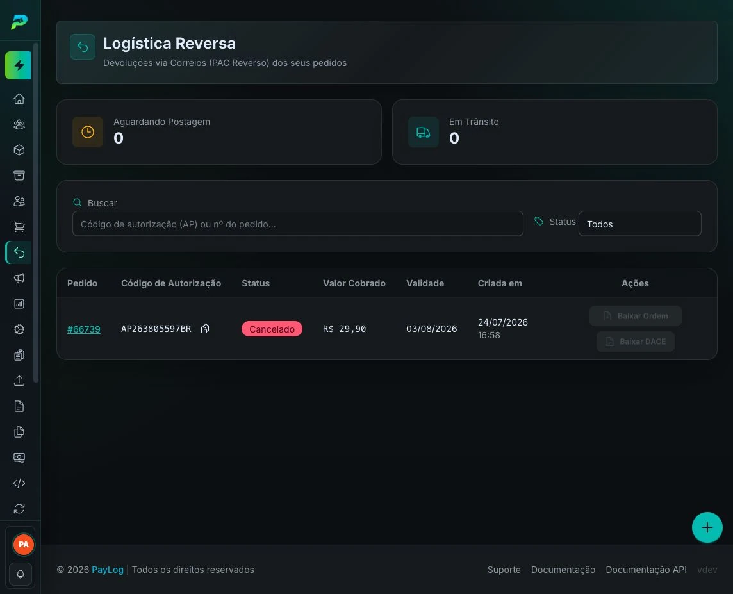Open the code brackets developer icon
Screen dimensions: 733x594
19,483
